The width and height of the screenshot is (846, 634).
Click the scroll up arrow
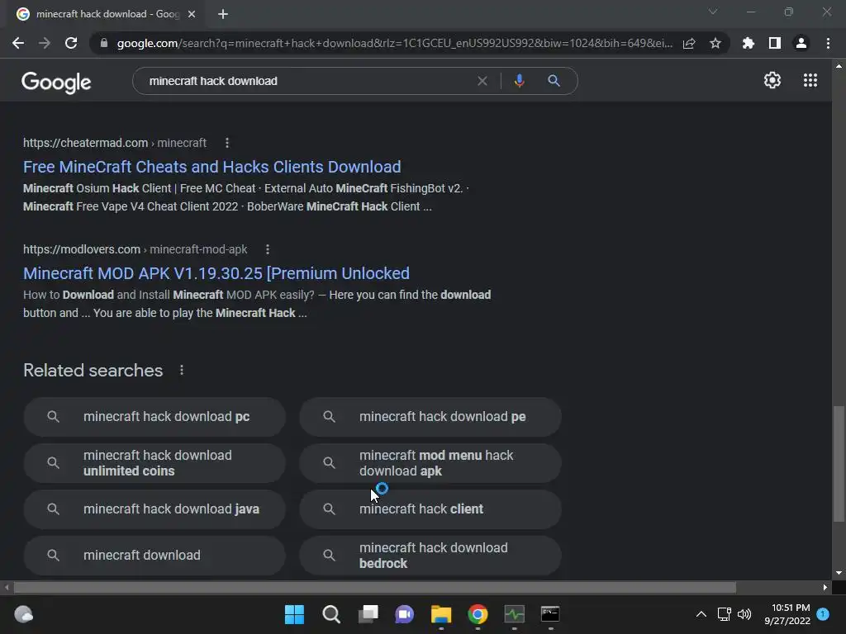839,66
